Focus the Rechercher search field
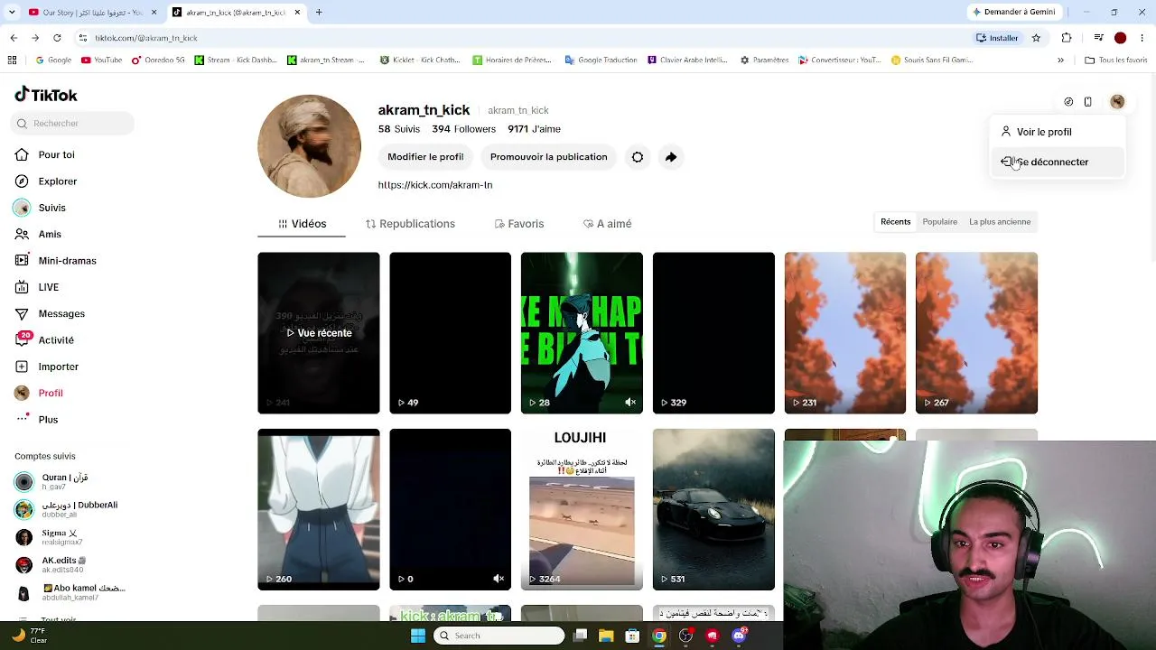This screenshot has height=650, width=1156. [74, 123]
